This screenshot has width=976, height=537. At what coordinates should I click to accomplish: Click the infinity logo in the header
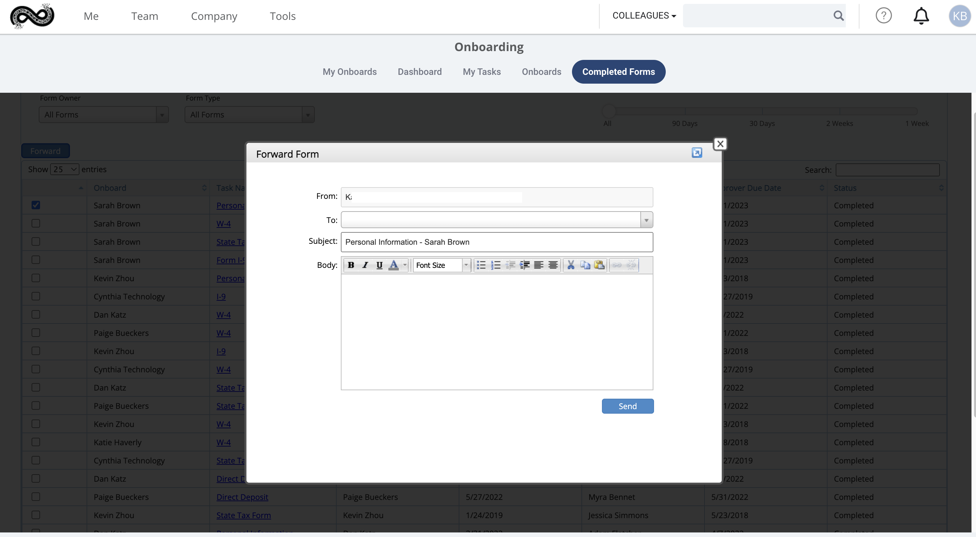tap(32, 16)
